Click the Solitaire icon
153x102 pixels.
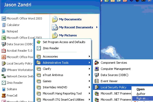(4, 89)
